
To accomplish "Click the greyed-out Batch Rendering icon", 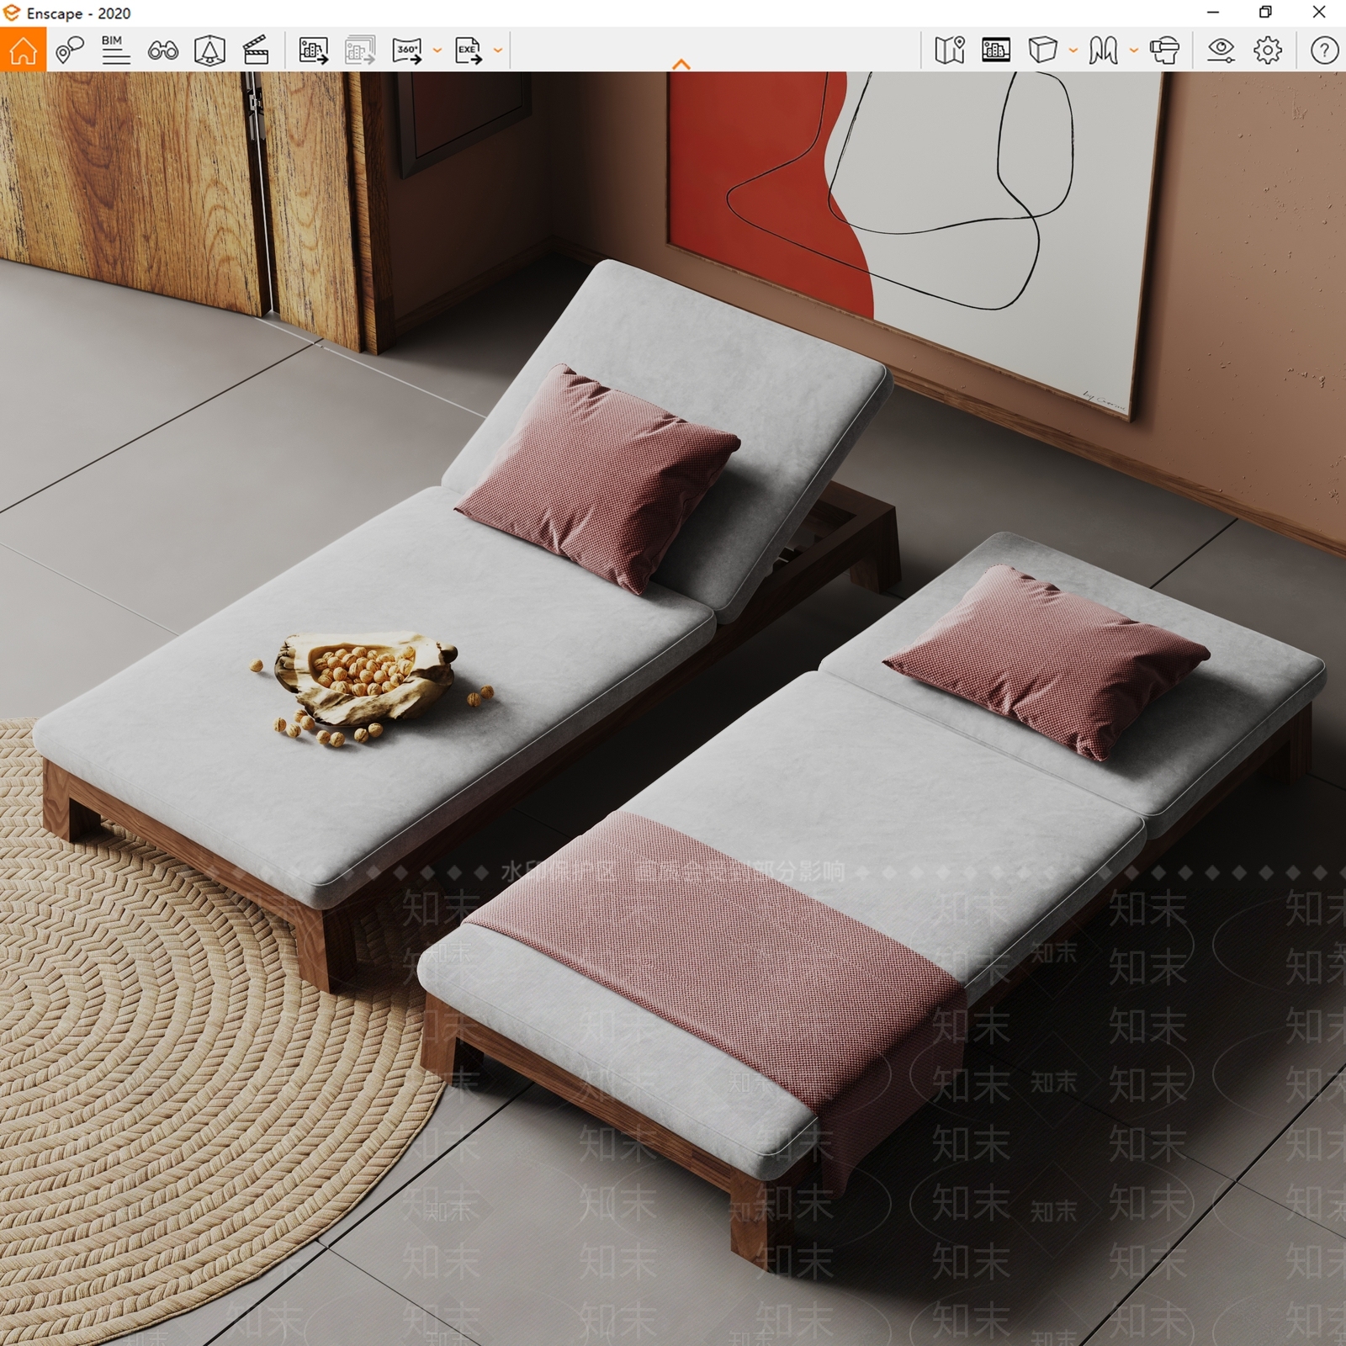I will [x=360, y=50].
